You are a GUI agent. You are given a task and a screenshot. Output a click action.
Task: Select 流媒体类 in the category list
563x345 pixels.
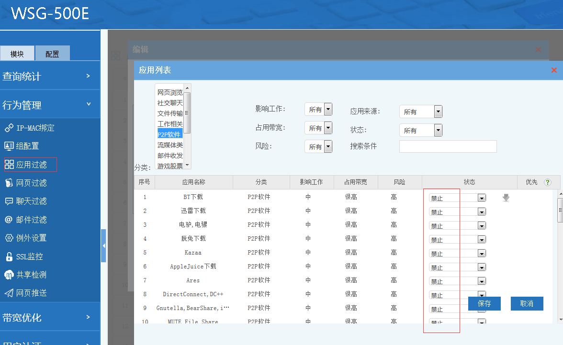click(x=170, y=145)
